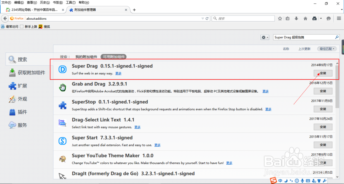Open Sogou wrench settings icon

pos(325,181)
